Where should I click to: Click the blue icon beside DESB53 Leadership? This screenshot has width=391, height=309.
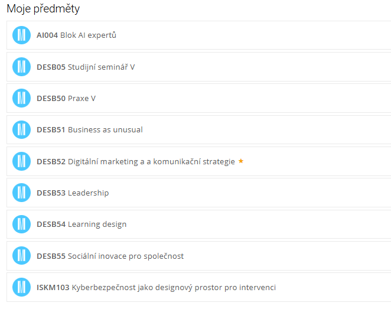click(x=21, y=193)
